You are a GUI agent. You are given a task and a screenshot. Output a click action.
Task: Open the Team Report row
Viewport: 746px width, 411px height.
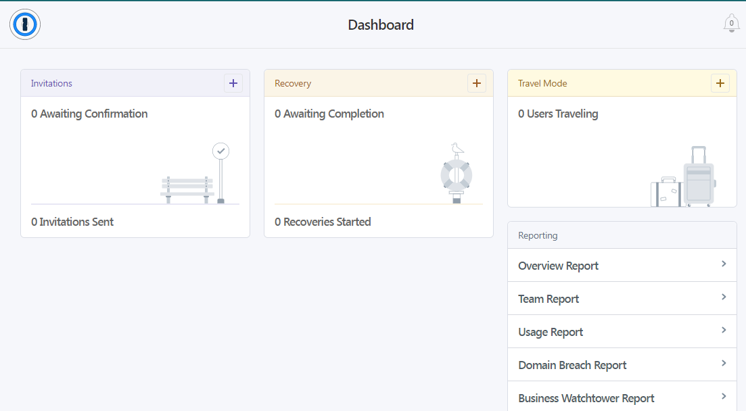(x=622, y=299)
